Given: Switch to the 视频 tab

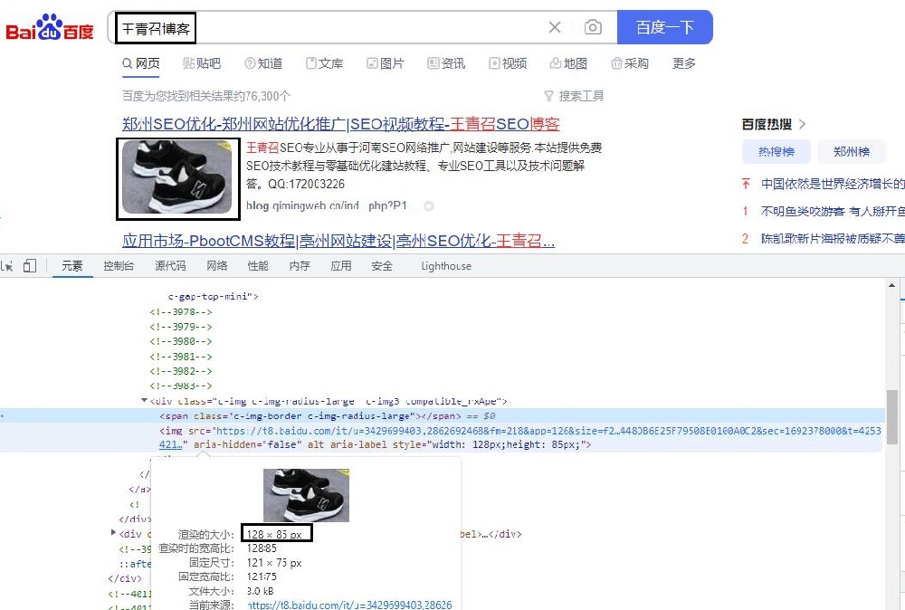Looking at the screenshot, I should coord(508,63).
